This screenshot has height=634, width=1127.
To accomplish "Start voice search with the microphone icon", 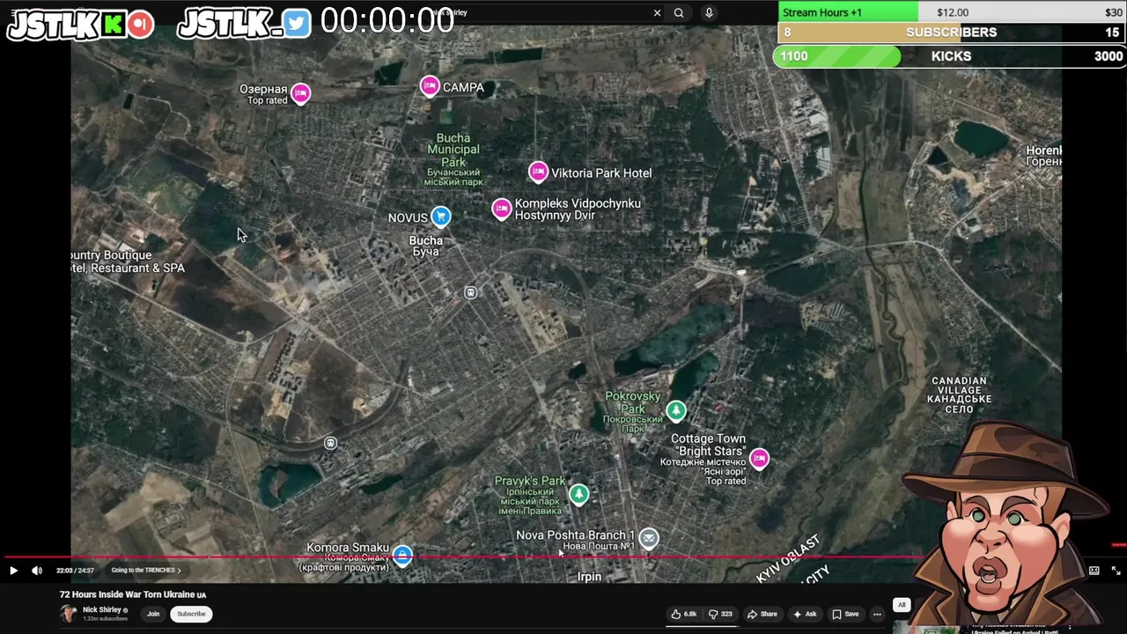I will point(709,12).
